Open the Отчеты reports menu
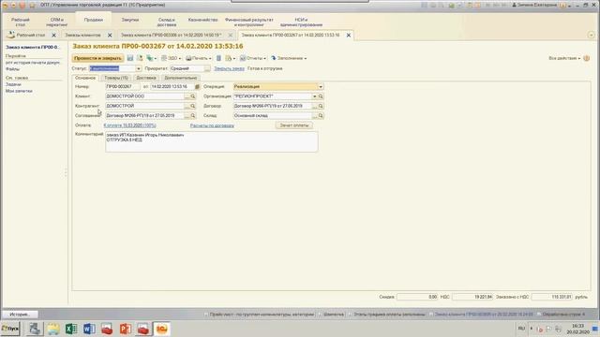600x337 pixels. click(252, 58)
